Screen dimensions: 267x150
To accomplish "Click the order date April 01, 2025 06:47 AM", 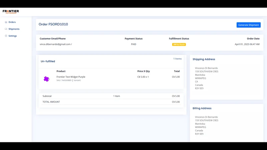I will tap(247, 44).
